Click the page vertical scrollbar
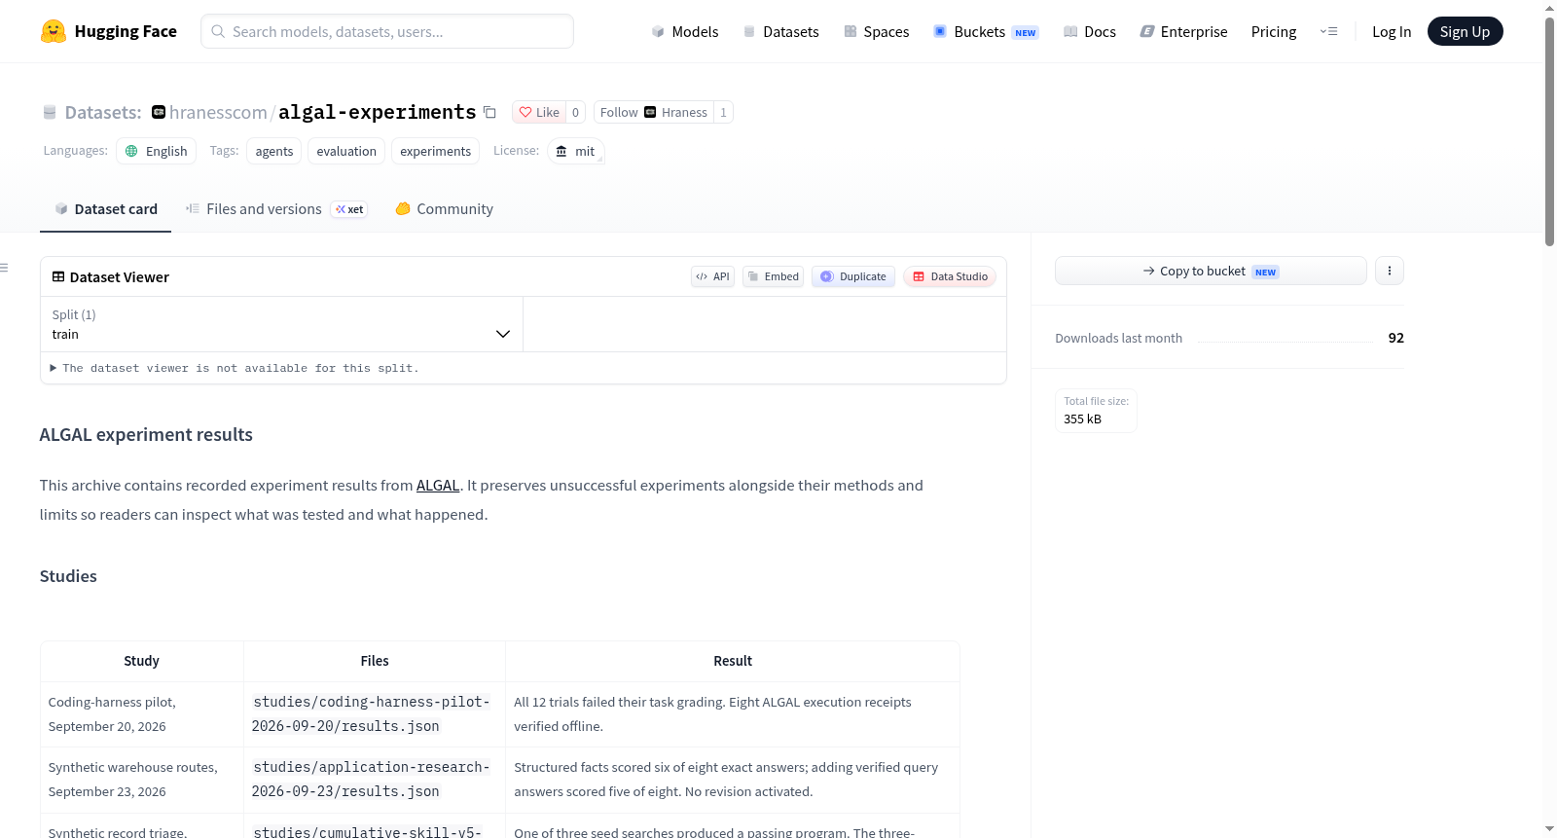This screenshot has width=1557, height=838. 1549,131
